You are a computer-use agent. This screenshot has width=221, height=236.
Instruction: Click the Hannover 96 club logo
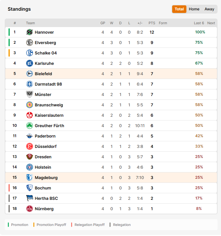(30, 32)
